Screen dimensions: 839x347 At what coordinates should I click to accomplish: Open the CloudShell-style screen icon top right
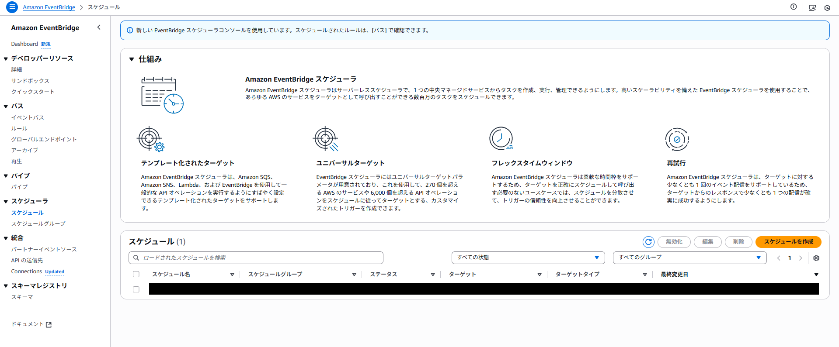[x=812, y=7]
